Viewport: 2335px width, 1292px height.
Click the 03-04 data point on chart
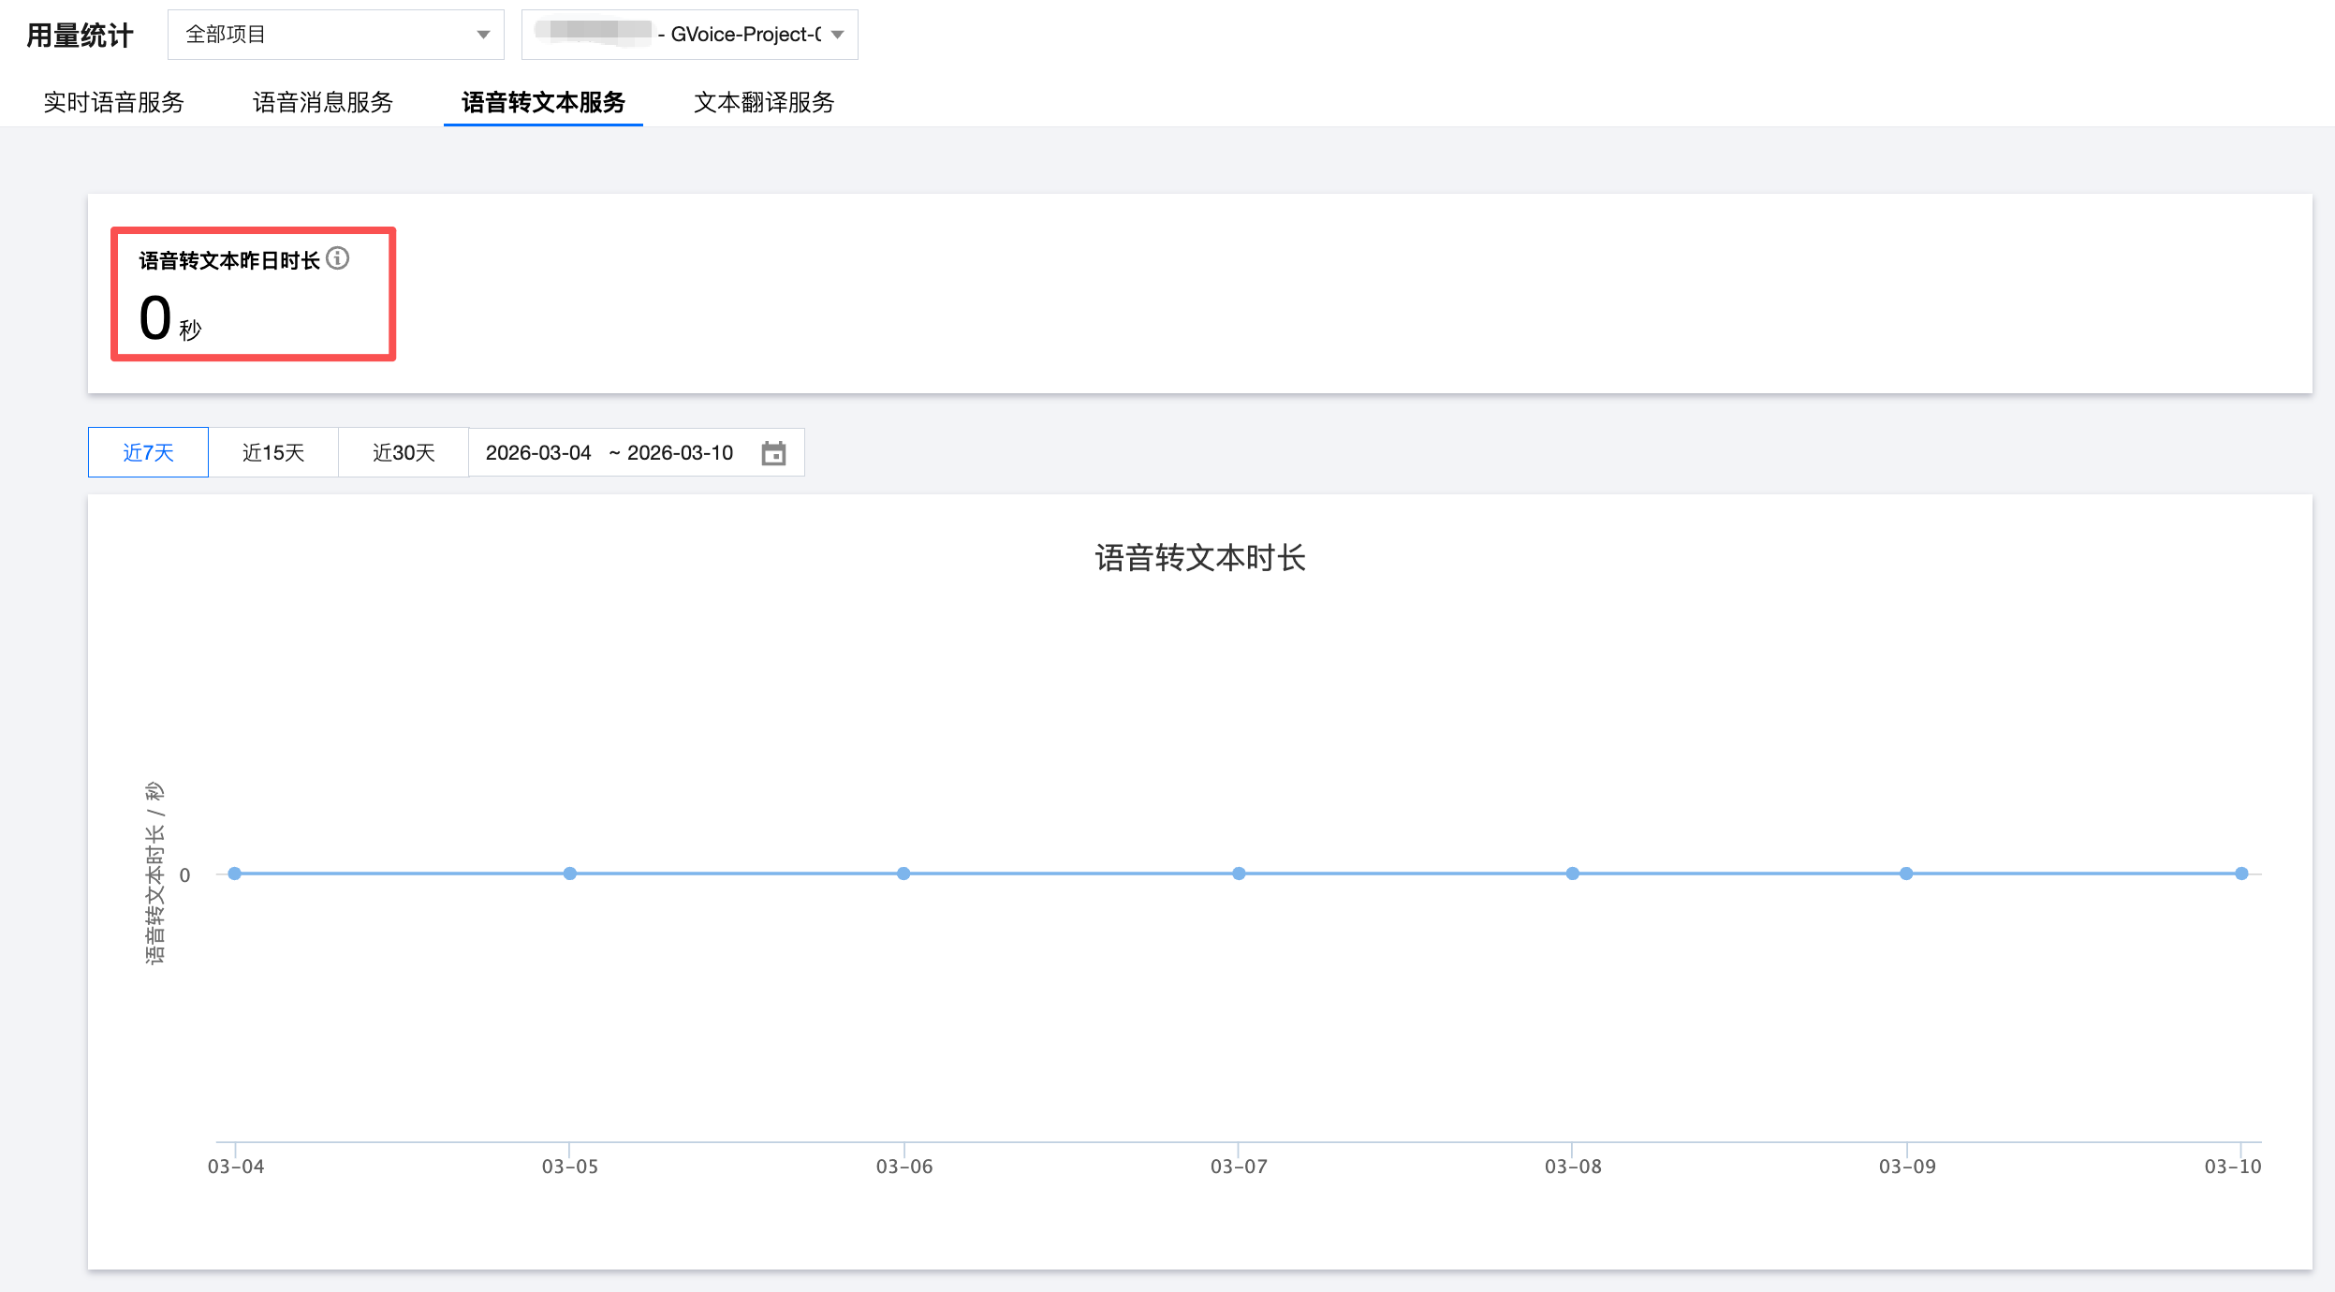click(235, 874)
